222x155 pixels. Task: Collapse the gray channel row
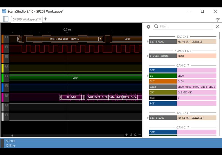(x=6, y=105)
